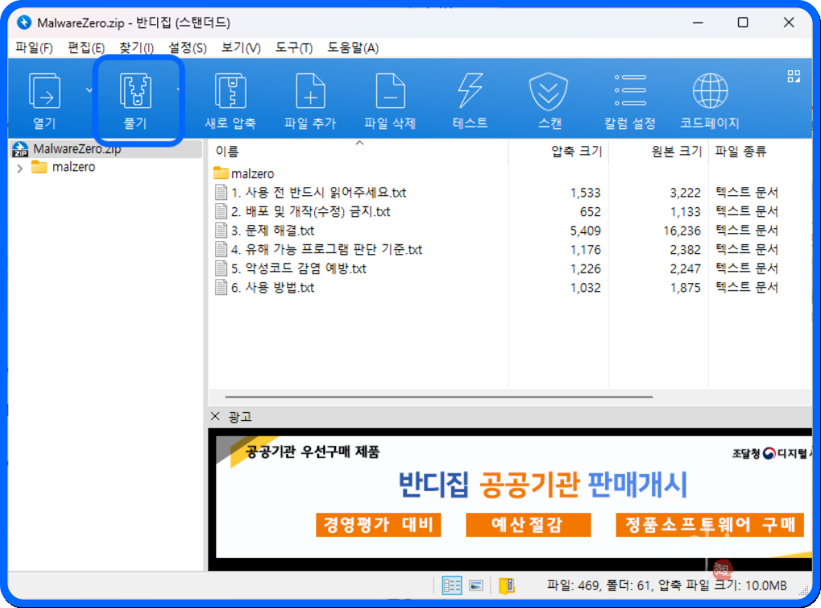Screen dimensions: 821x608
Task: Open 칼럼 설정 list icon
Action: pos(630,90)
